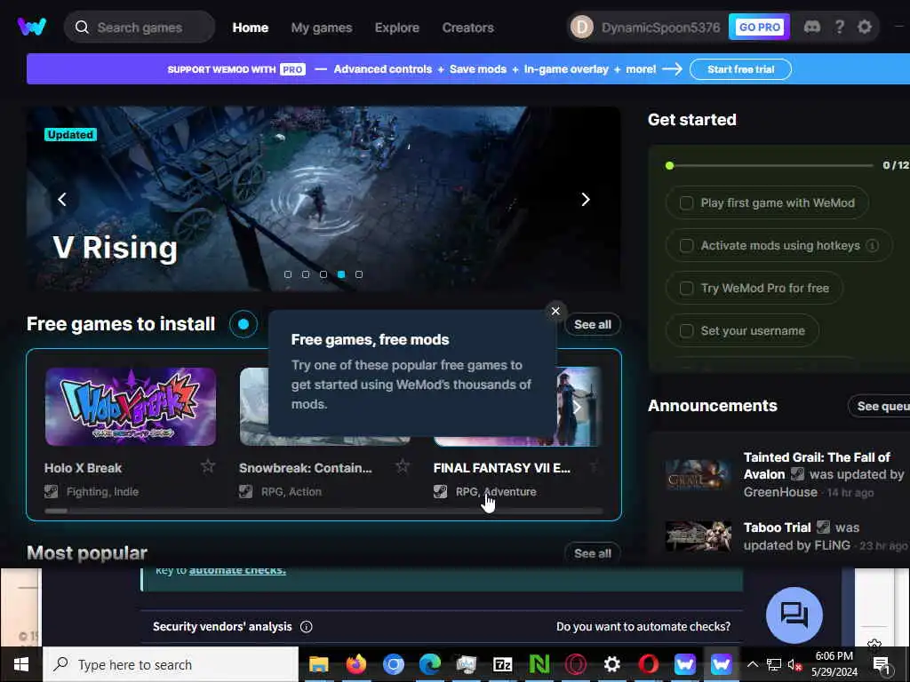Select the highlighted blue carousel dot

(x=341, y=274)
